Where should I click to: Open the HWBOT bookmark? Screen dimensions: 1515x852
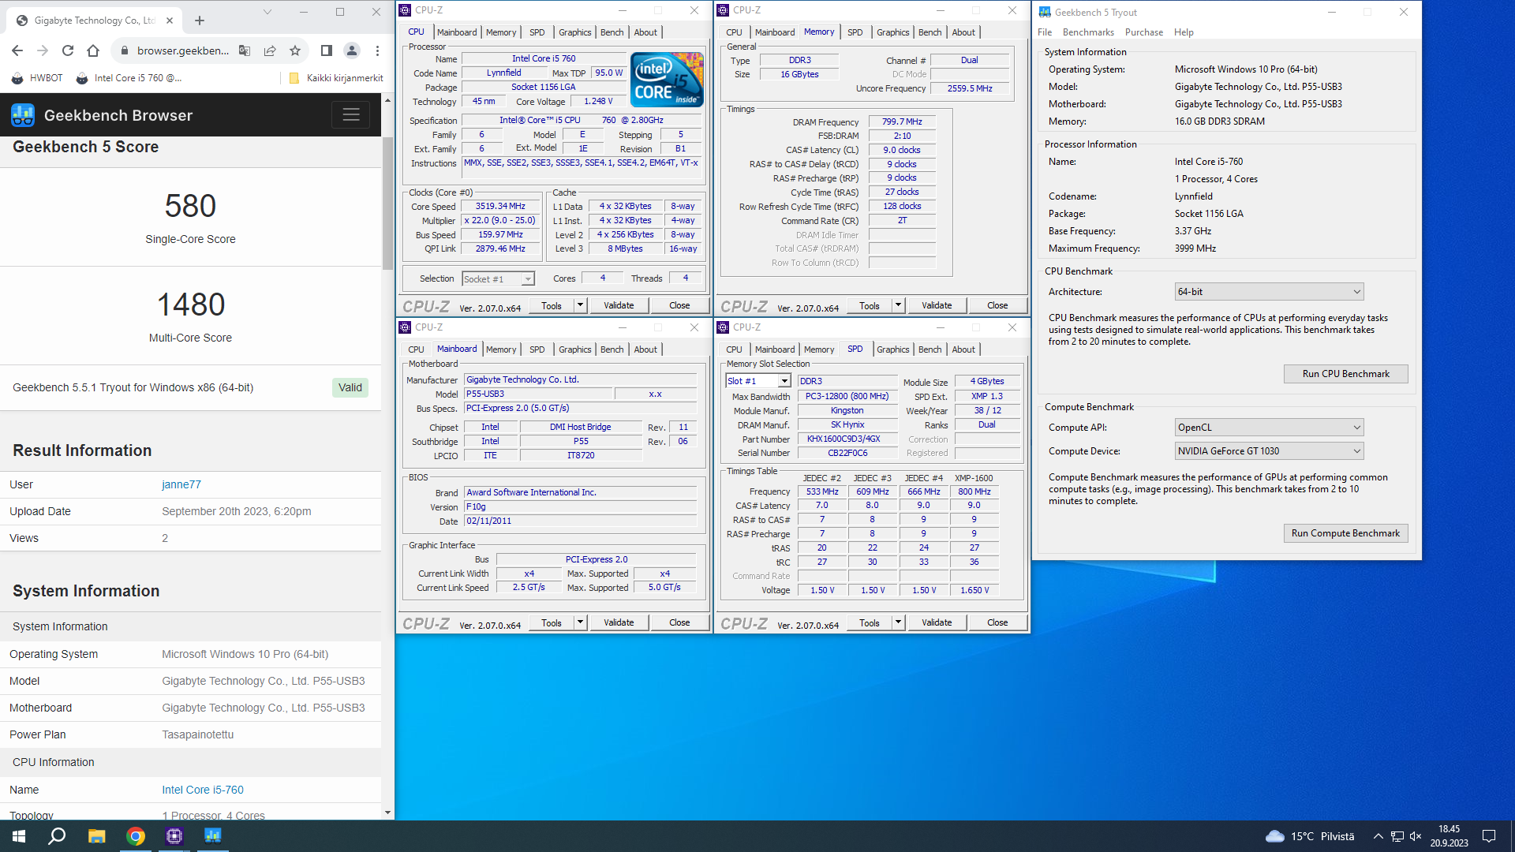38,78
